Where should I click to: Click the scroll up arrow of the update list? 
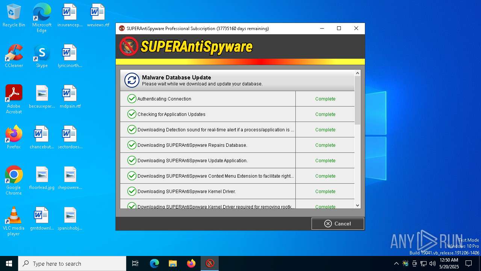357,73
